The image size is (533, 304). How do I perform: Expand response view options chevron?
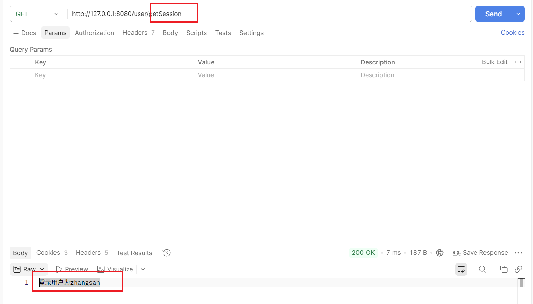pyautogui.click(x=143, y=269)
